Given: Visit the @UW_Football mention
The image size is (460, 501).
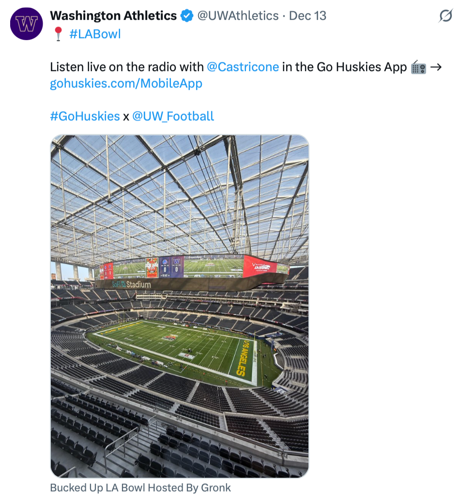Looking at the screenshot, I should coord(173,116).
